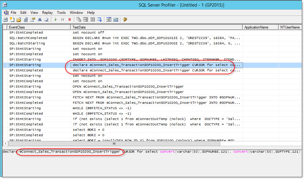Open the Edit menu
The height and width of the screenshot is (180, 305).
pos(23,13)
